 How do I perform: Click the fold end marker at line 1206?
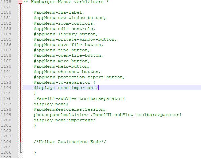click(21, 152)
